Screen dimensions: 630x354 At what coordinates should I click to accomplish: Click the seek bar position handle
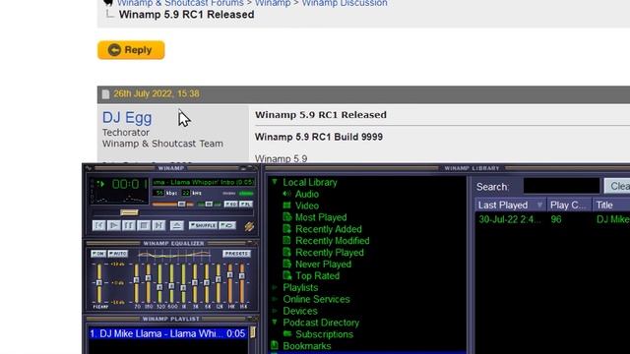coord(129,212)
